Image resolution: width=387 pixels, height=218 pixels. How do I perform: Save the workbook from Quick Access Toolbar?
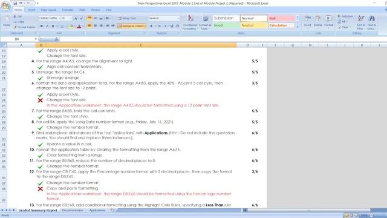point(15,3)
